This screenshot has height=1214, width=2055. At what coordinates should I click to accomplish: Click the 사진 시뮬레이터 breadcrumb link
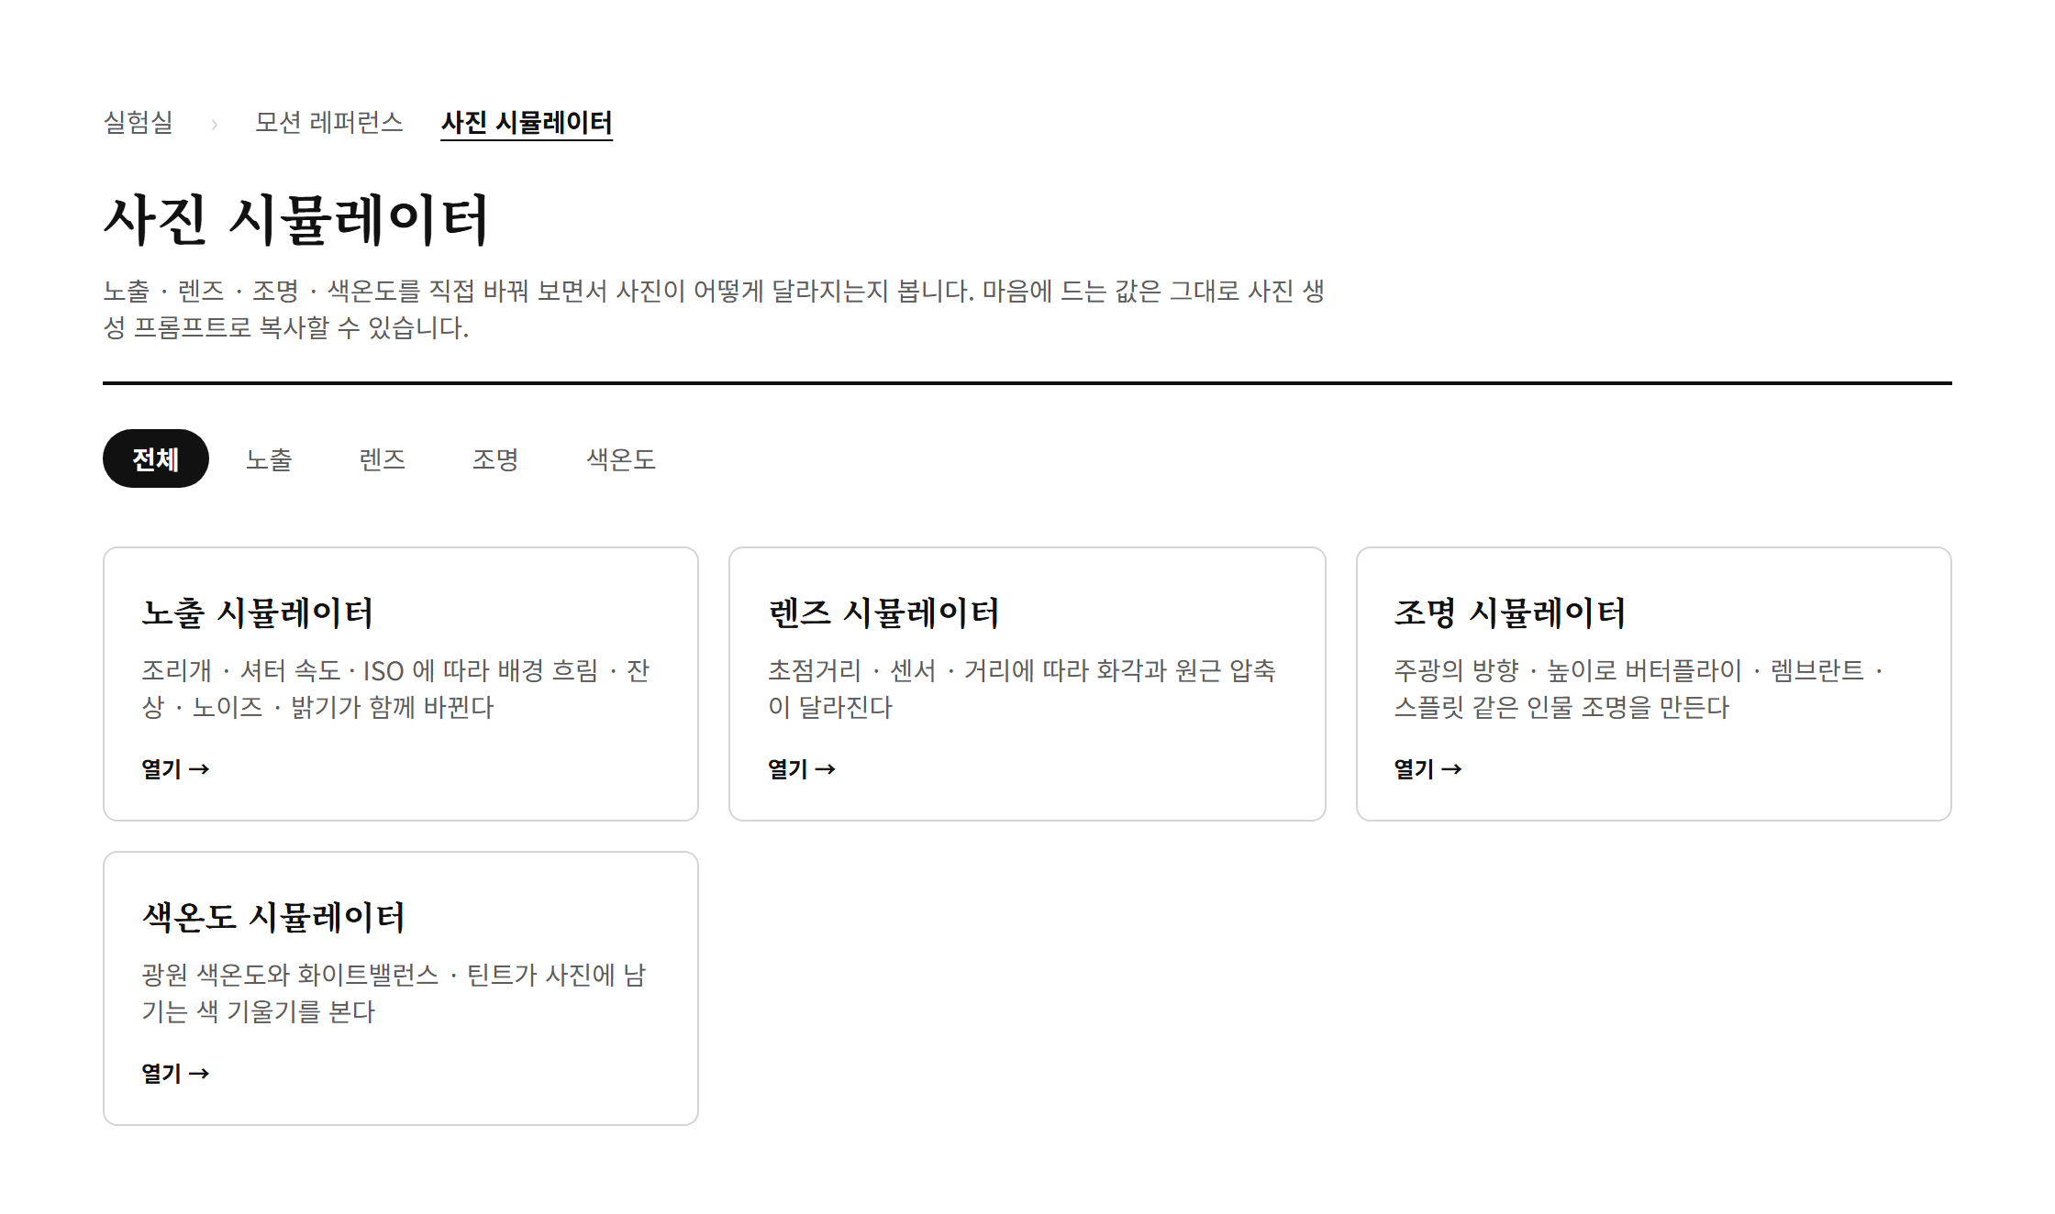(x=527, y=122)
